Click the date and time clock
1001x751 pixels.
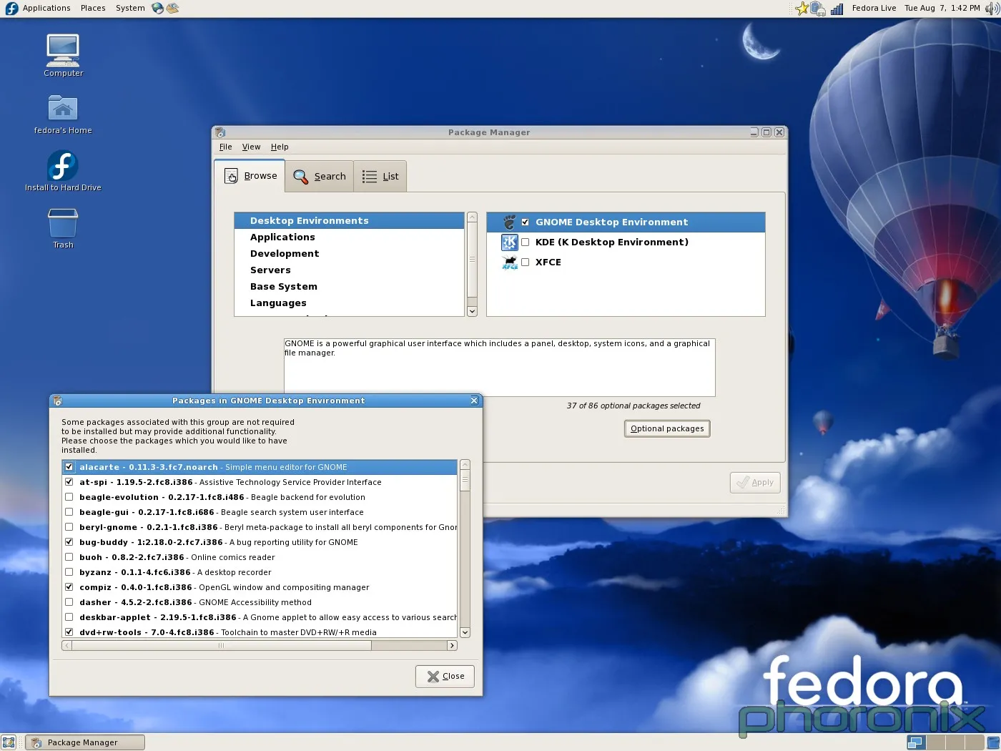click(942, 9)
